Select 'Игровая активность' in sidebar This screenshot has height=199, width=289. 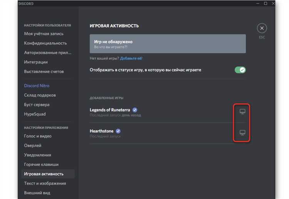[x=48, y=174]
